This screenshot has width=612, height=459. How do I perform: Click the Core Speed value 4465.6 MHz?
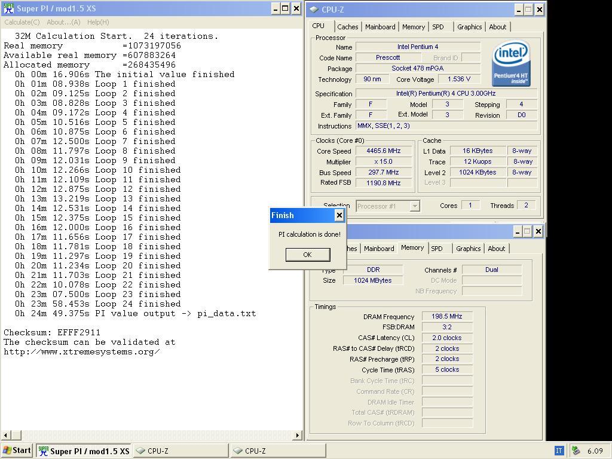383,151
